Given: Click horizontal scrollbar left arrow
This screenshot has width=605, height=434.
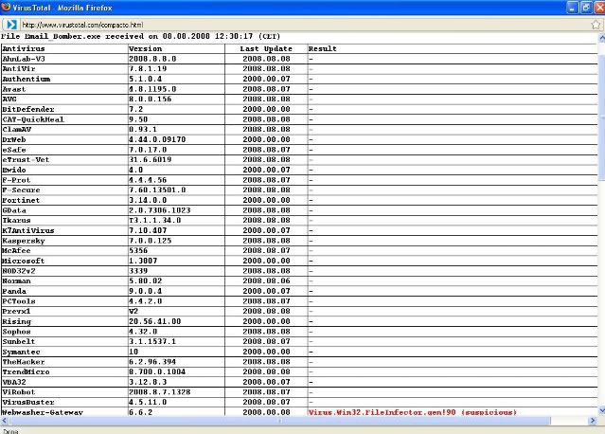Looking at the screenshot, I should 4,421.
